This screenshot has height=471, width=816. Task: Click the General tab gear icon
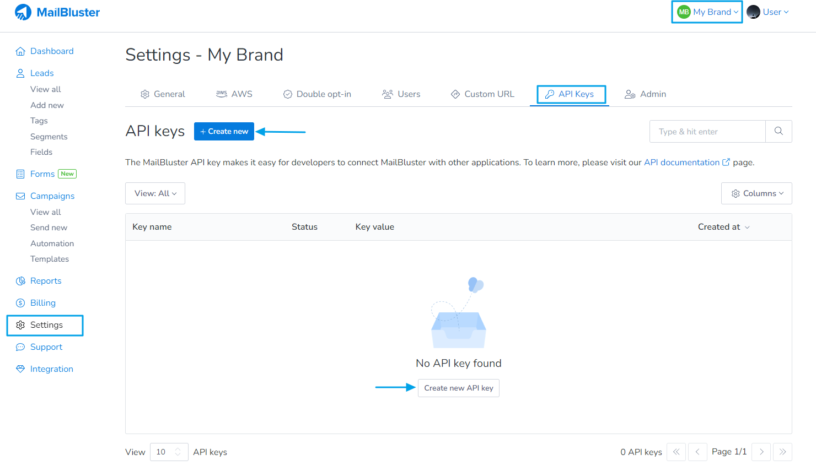145,94
